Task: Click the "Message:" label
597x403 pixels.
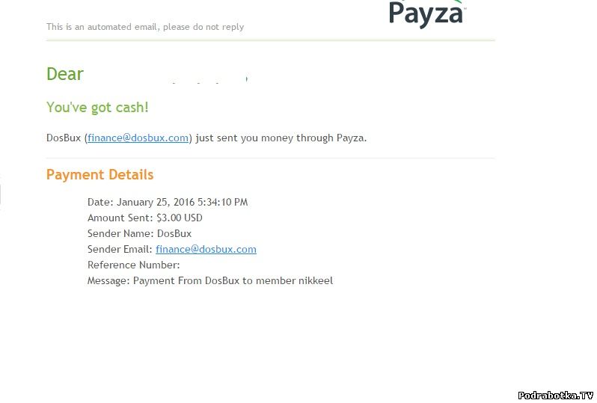Action: point(108,280)
